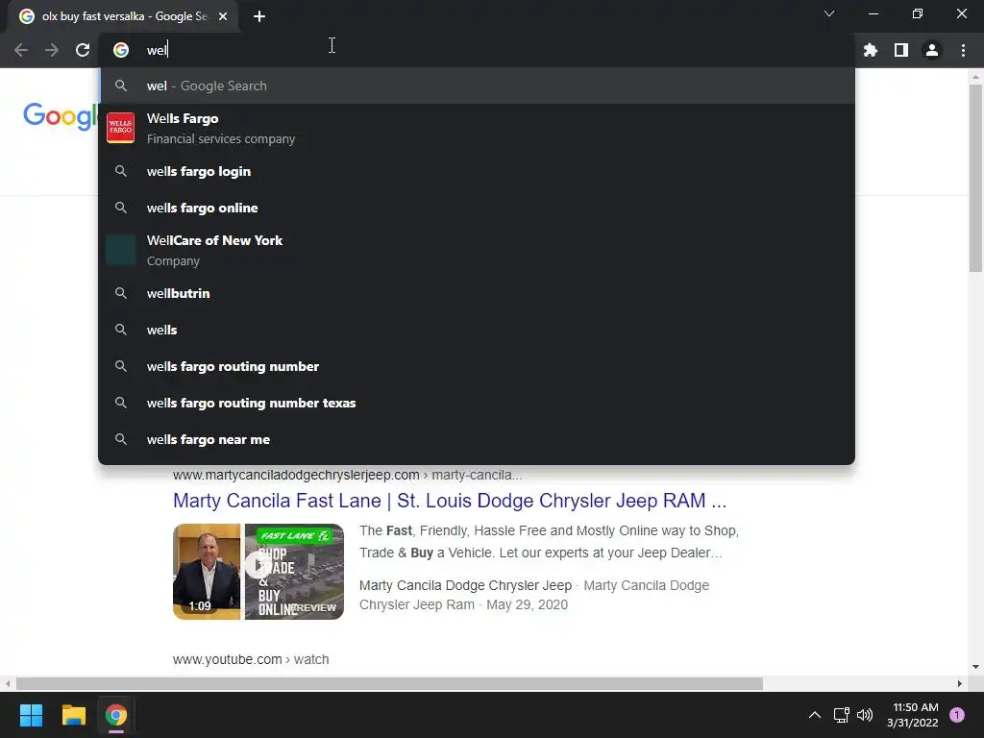Switch to the 'olx buy fast versalka' tab
Viewport: 984px width, 738px height.
[124, 16]
